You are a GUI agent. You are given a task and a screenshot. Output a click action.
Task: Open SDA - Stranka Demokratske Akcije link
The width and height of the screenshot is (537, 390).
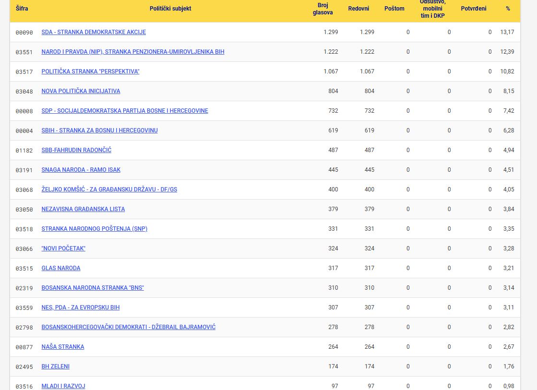pos(94,32)
